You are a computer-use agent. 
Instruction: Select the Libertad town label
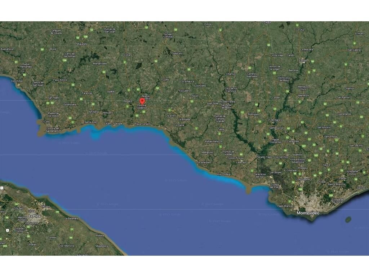(x=241, y=163)
